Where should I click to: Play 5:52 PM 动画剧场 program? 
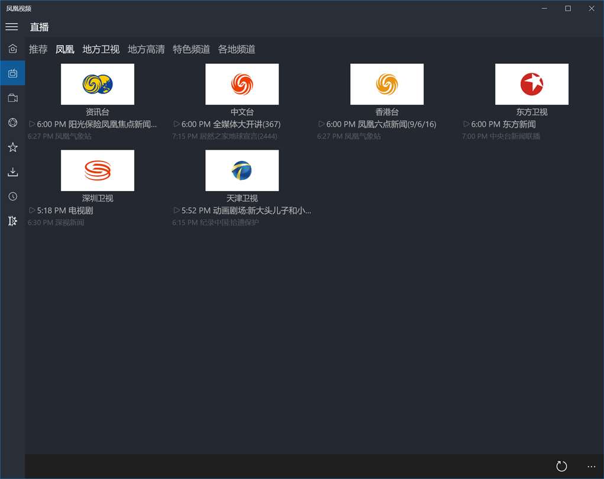pos(243,211)
